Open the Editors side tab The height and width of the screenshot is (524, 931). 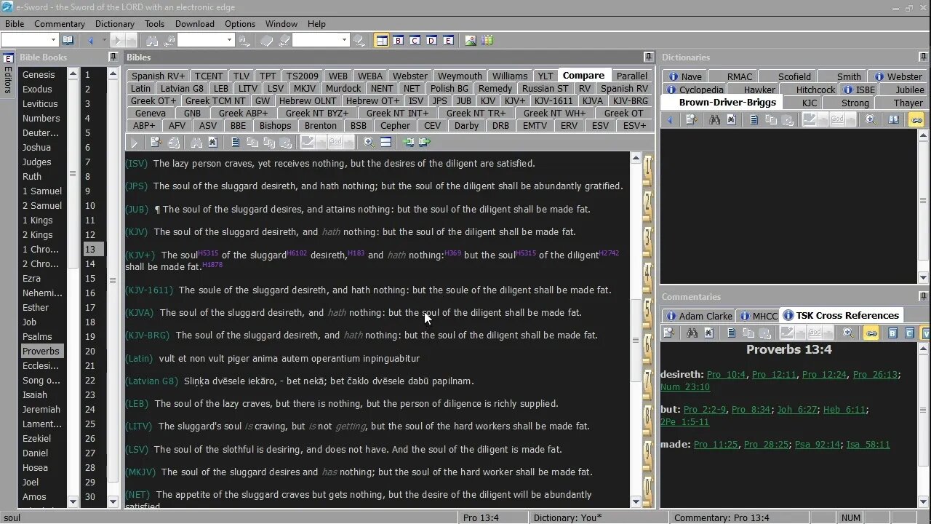pos(8,74)
